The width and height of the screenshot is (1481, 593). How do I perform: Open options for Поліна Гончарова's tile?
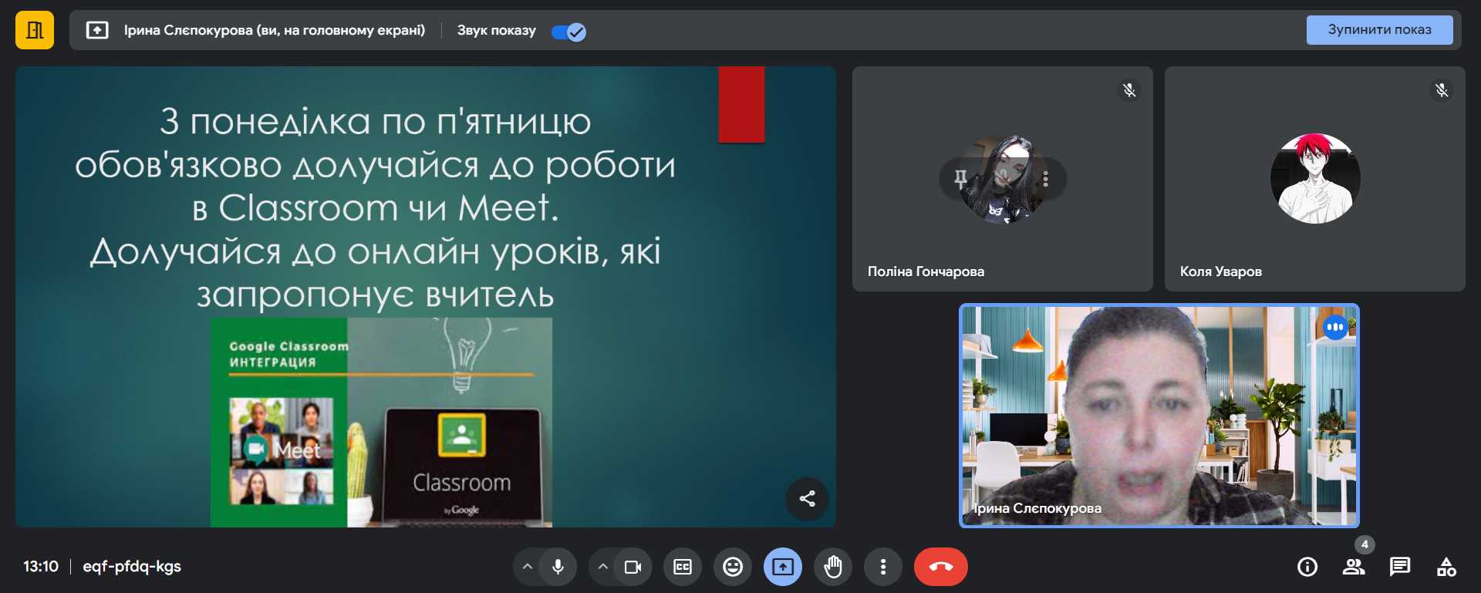(1045, 179)
